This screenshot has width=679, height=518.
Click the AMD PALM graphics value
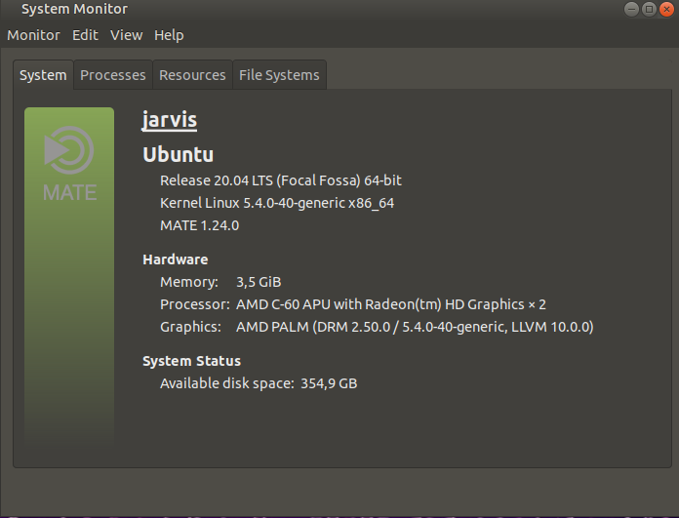pyautogui.click(x=415, y=327)
